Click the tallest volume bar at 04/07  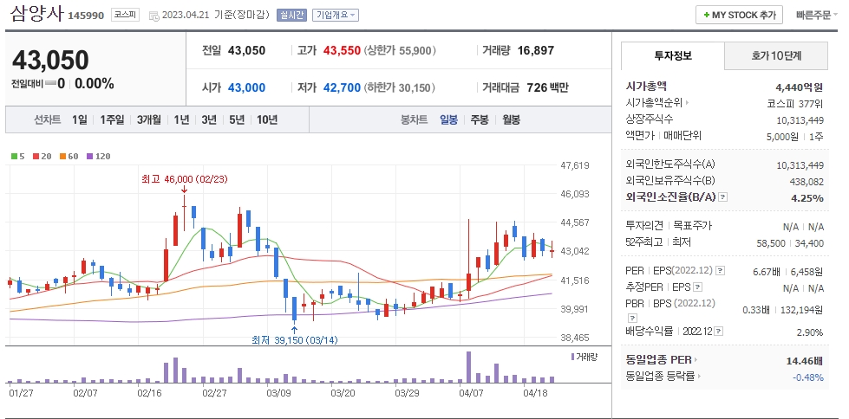(468, 367)
